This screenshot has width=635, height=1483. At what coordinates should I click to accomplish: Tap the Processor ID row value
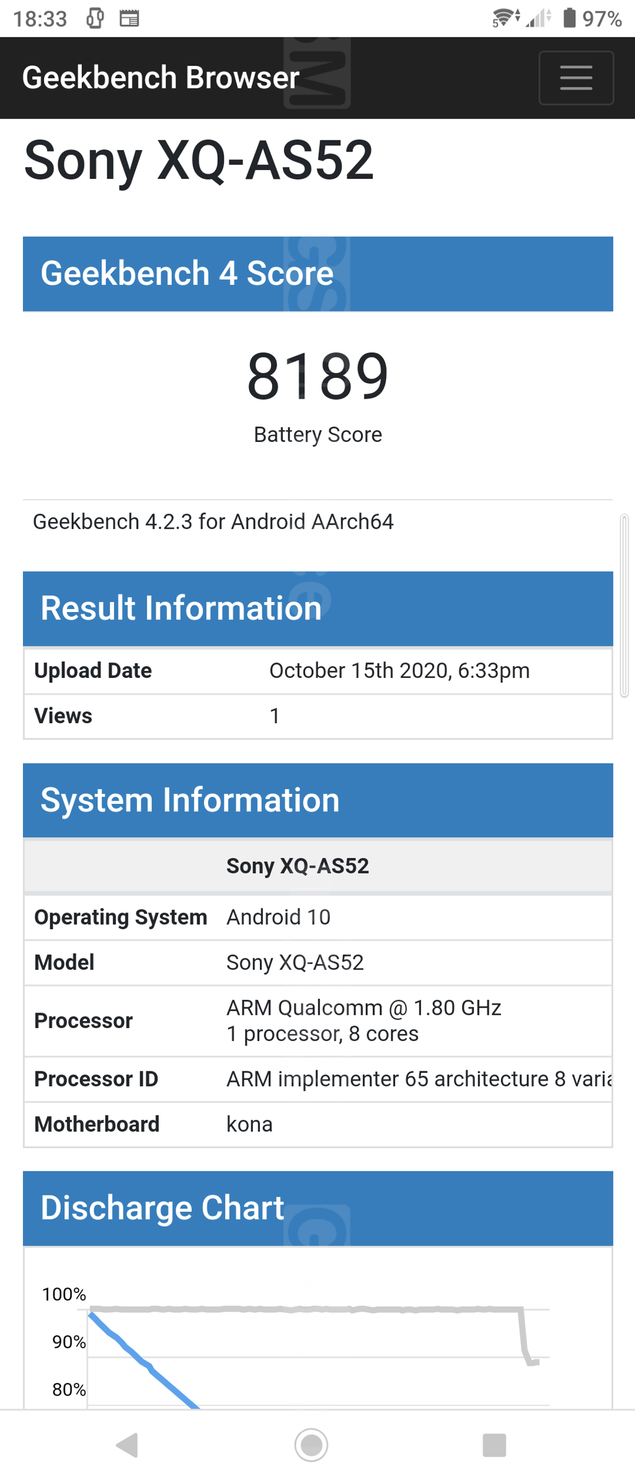419,1079
